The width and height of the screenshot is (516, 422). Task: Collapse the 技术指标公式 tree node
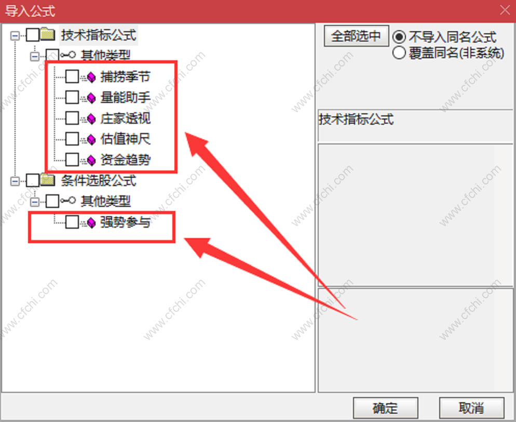(15, 35)
